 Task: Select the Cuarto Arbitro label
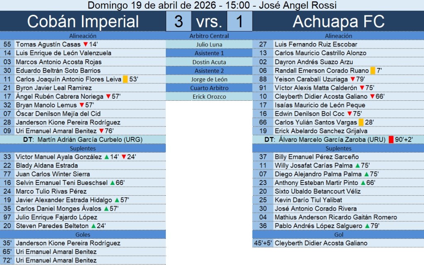(209, 88)
